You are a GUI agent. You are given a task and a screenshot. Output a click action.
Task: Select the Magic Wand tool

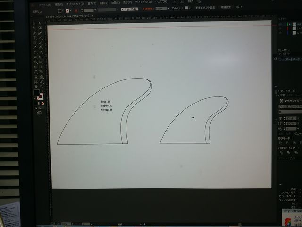pos(34,28)
